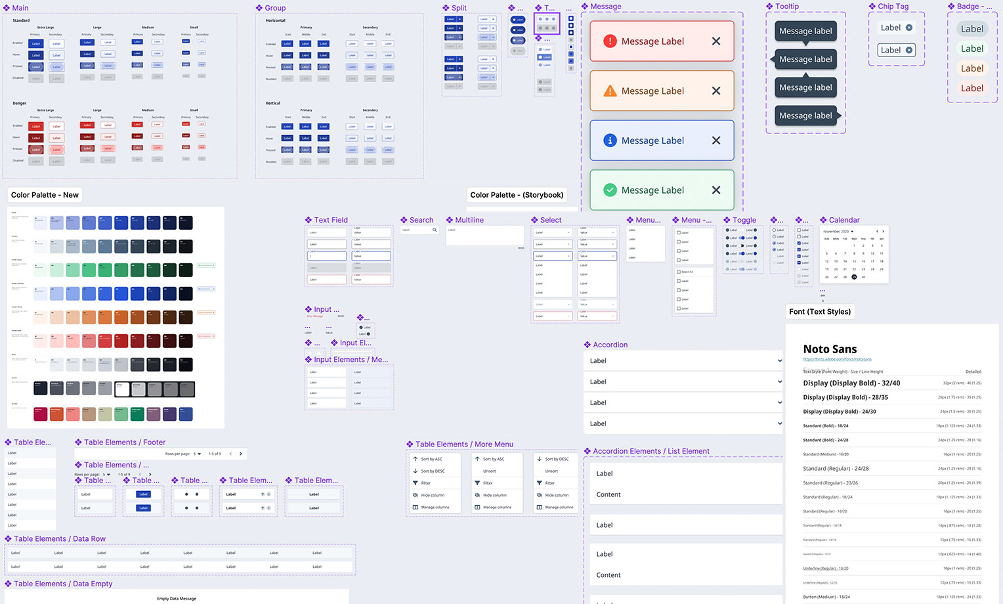Click the blue info circle icon

[610, 140]
